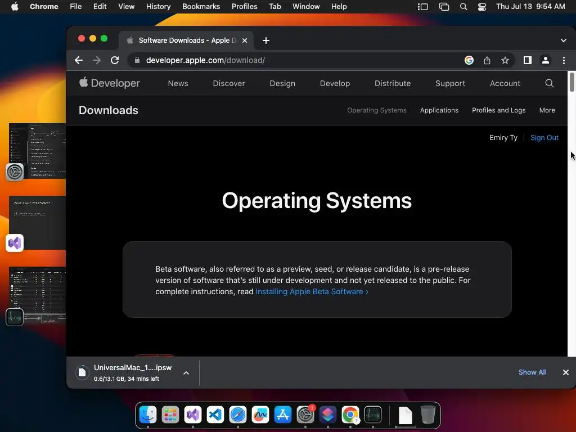Click the Google icon in address bar
This screenshot has height=432, width=576.
point(469,60)
